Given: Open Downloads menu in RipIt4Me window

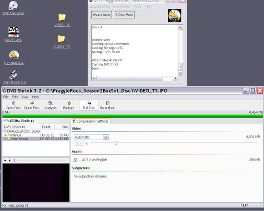Looking at the screenshot, I should click(121, 6).
